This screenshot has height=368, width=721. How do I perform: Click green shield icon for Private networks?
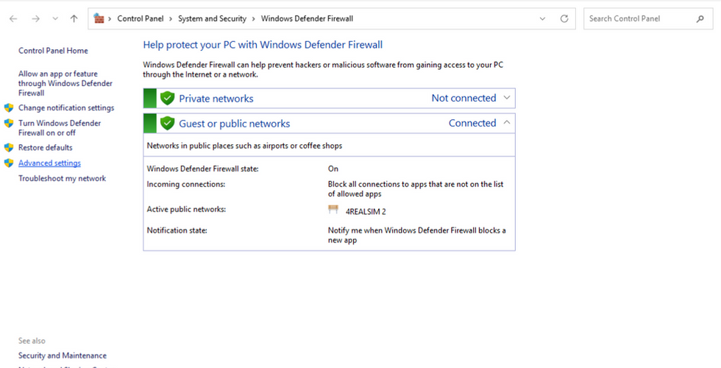pyautogui.click(x=168, y=98)
